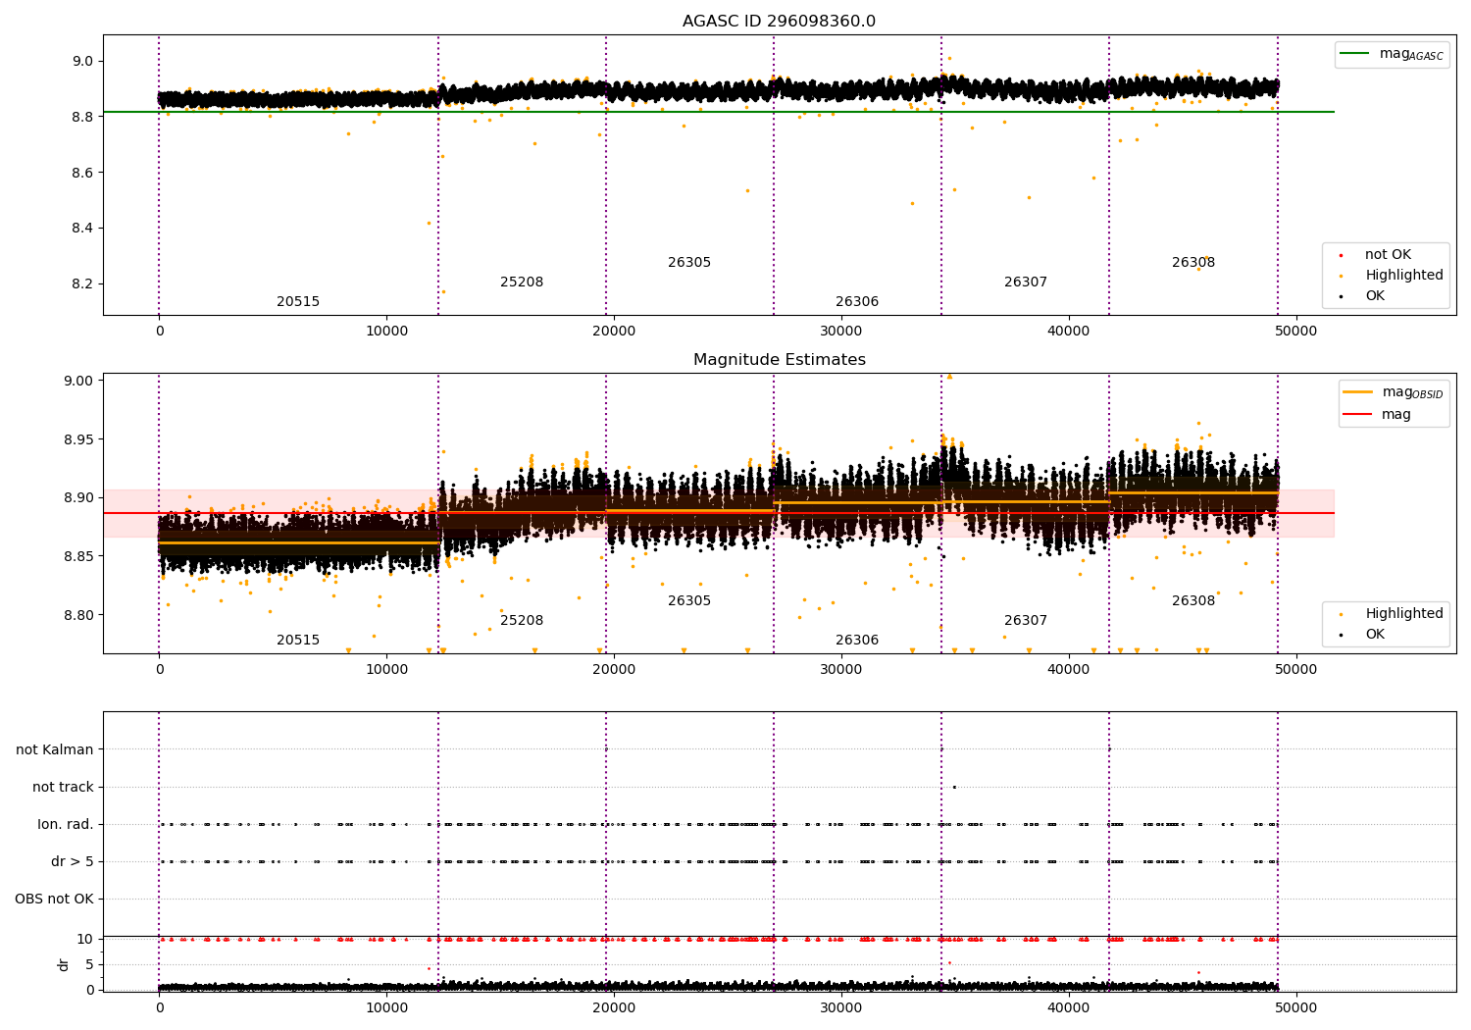Click the 40000 x-tick of bottom plot
Screen dimensions: 1471x1030
[1069, 1007]
